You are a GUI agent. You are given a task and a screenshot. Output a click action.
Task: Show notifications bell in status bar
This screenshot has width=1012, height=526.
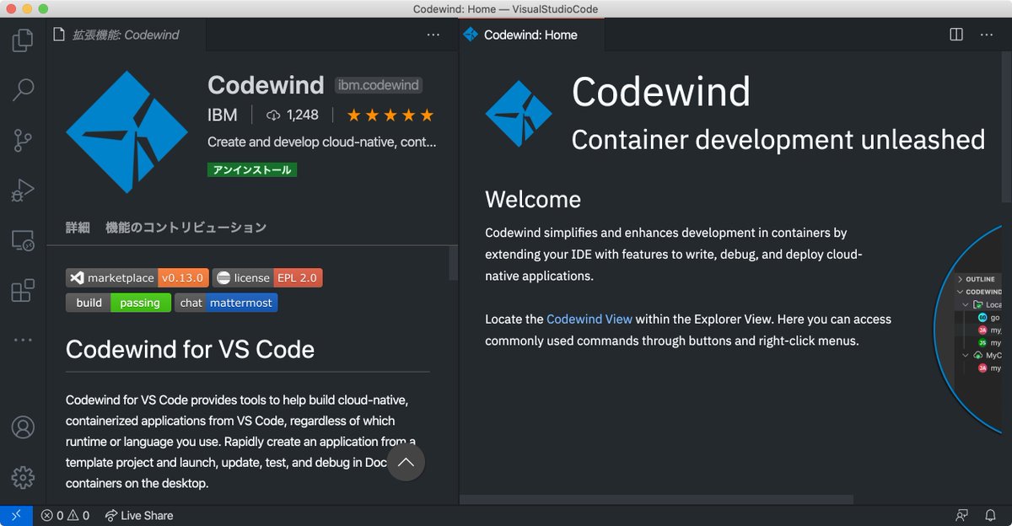990,516
